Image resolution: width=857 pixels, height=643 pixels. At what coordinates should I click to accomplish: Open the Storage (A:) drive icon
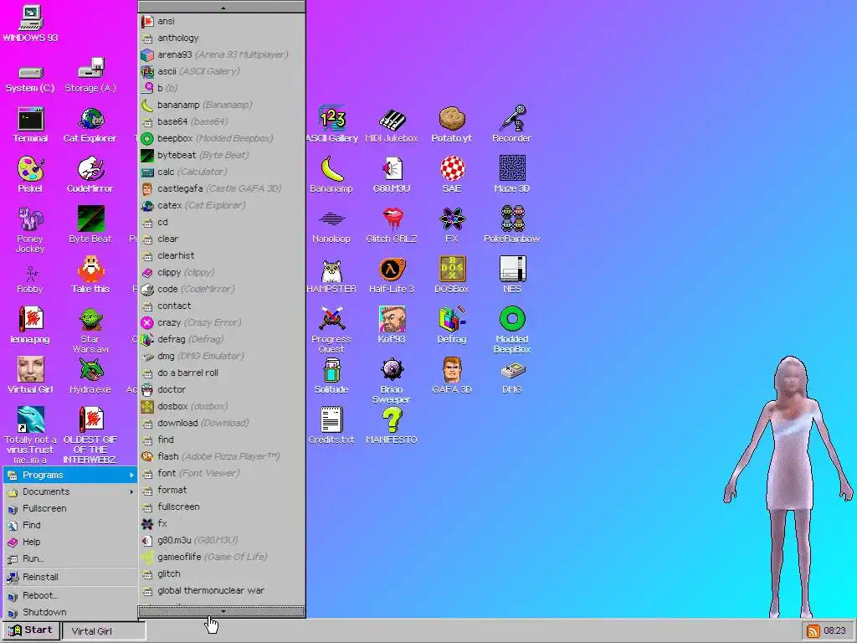point(90,75)
